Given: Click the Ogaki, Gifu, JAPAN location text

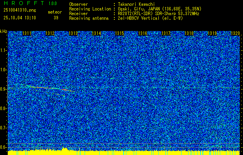Looking at the screenshot, I should click(x=160, y=9).
